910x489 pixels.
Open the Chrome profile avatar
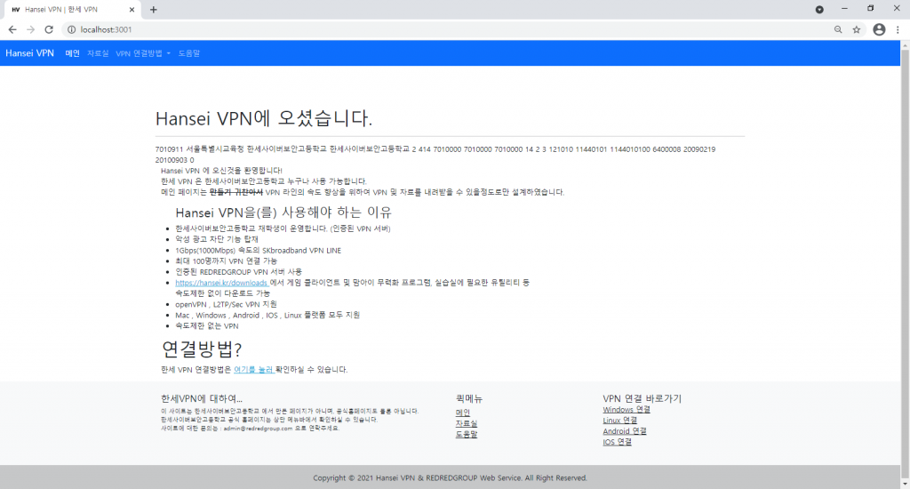point(879,29)
